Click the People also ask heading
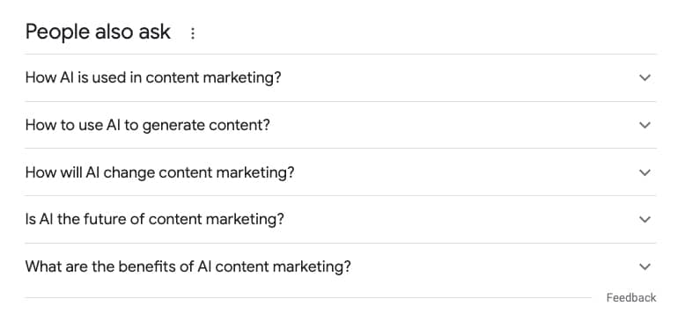 coord(98,33)
